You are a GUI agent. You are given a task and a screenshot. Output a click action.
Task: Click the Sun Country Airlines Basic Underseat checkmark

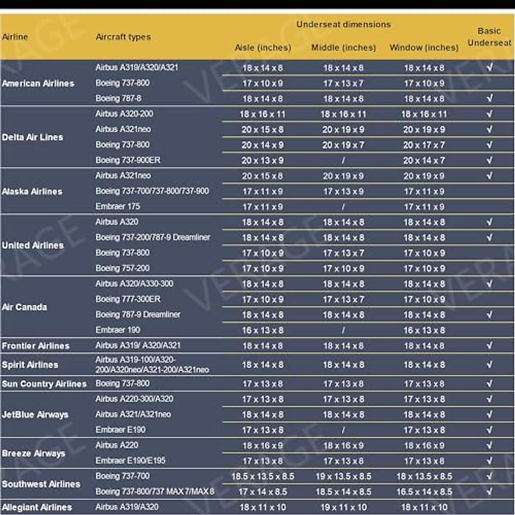pos(489,383)
